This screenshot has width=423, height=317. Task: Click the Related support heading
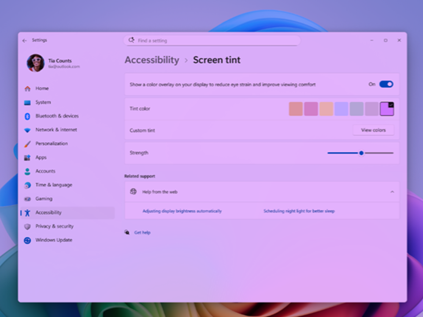140,176
